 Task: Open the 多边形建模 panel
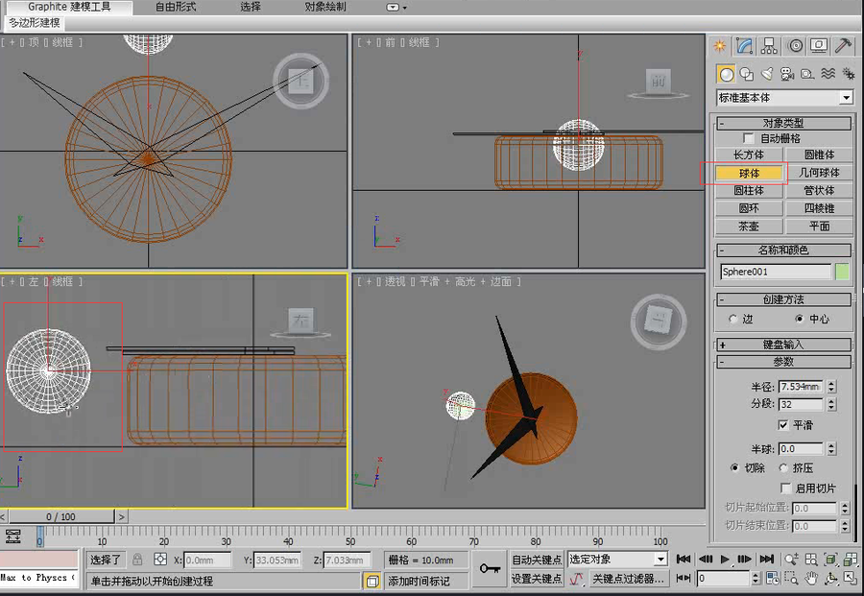pyautogui.click(x=35, y=23)
